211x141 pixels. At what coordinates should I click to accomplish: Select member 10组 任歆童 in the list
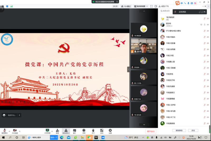click(184, 43)
